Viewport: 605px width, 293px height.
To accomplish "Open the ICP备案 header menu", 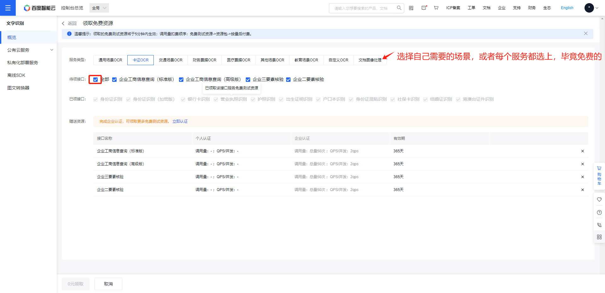I will point(453,8).
